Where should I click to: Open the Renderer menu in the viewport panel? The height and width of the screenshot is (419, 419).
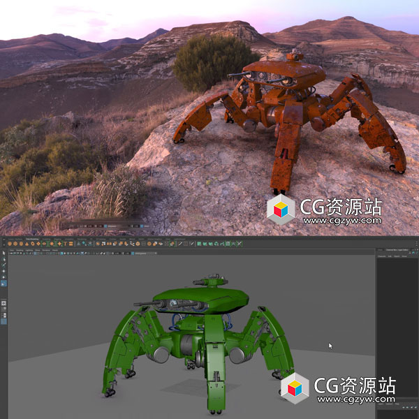coord(46,250)
